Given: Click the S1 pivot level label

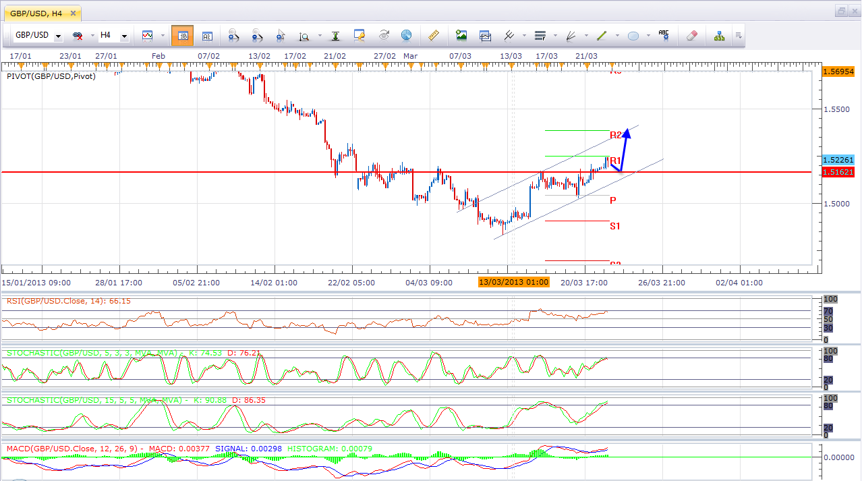Looking at the screenshot, I should 615,226.
